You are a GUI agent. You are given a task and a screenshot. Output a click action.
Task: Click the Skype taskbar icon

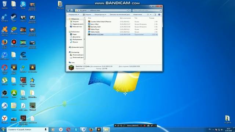pyautogui.click(x=76, y=129)
